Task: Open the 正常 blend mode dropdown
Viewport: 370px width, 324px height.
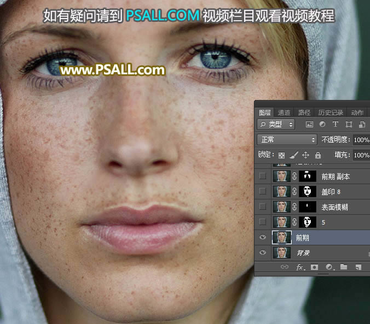Action: [287, 140]
